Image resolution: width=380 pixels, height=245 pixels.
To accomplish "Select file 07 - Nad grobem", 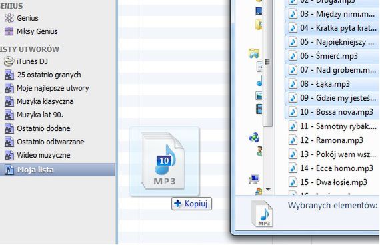I will pyautogui.click(x=332, y=70).
